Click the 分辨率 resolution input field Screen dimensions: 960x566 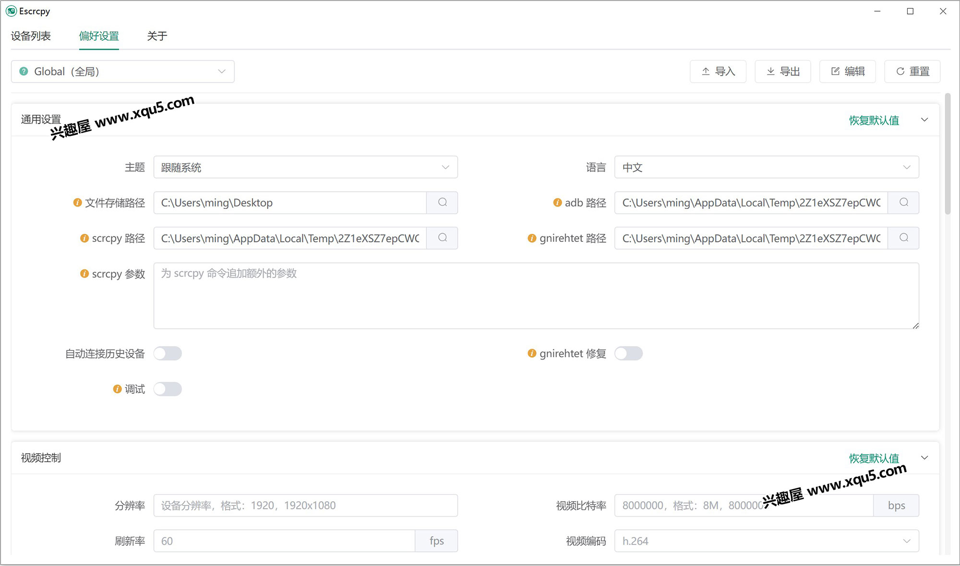coord(305,506)
